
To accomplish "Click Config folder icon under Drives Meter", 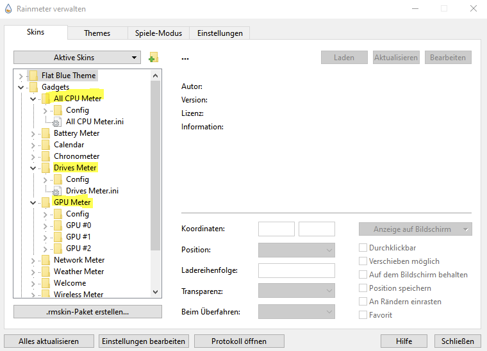I will pyautogui.click(x=58, y=179).
